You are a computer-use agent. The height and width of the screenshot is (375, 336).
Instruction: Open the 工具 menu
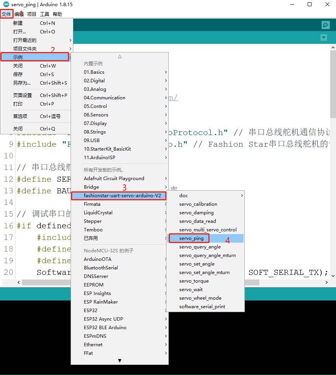(45, 14)
